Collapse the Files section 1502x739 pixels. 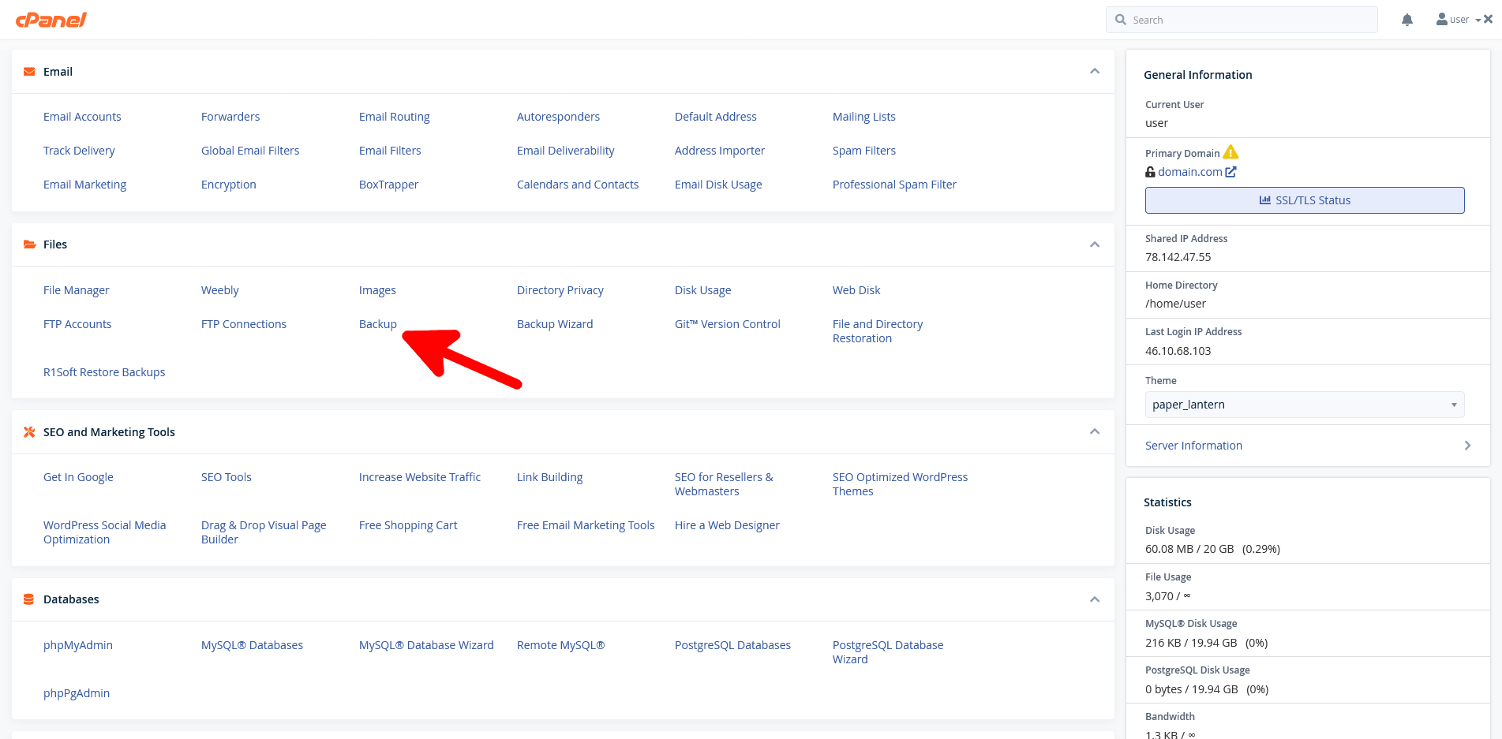(1095, 244)
